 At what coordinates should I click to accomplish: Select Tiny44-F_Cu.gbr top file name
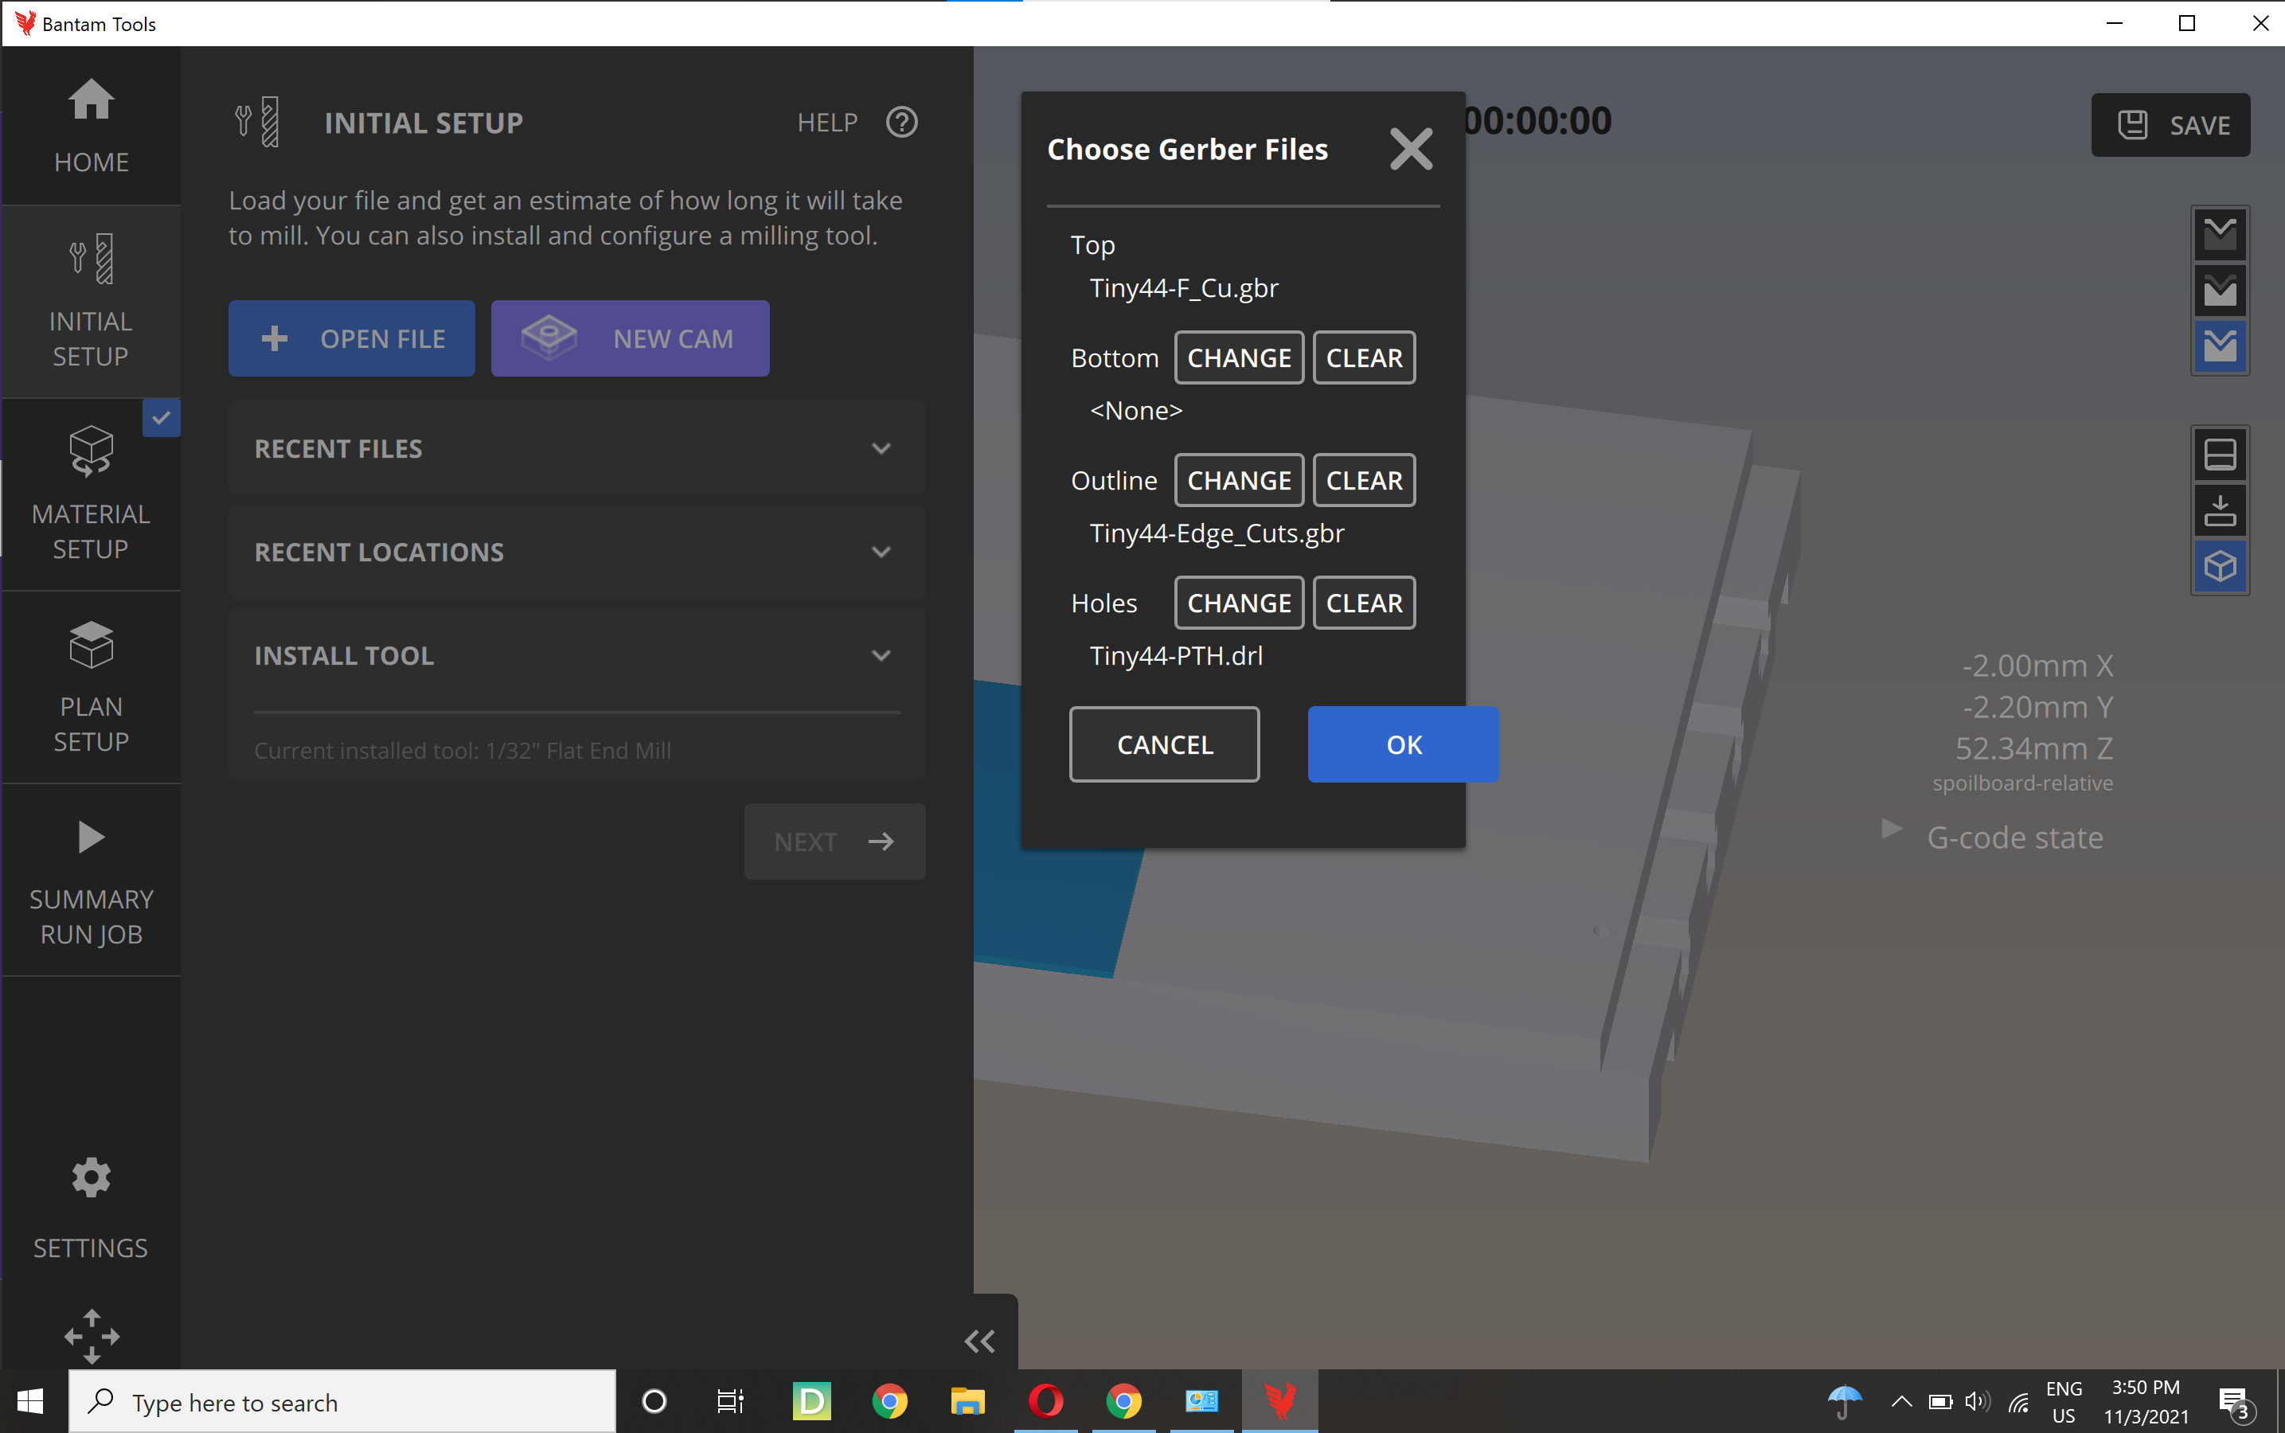point(1184,287)
